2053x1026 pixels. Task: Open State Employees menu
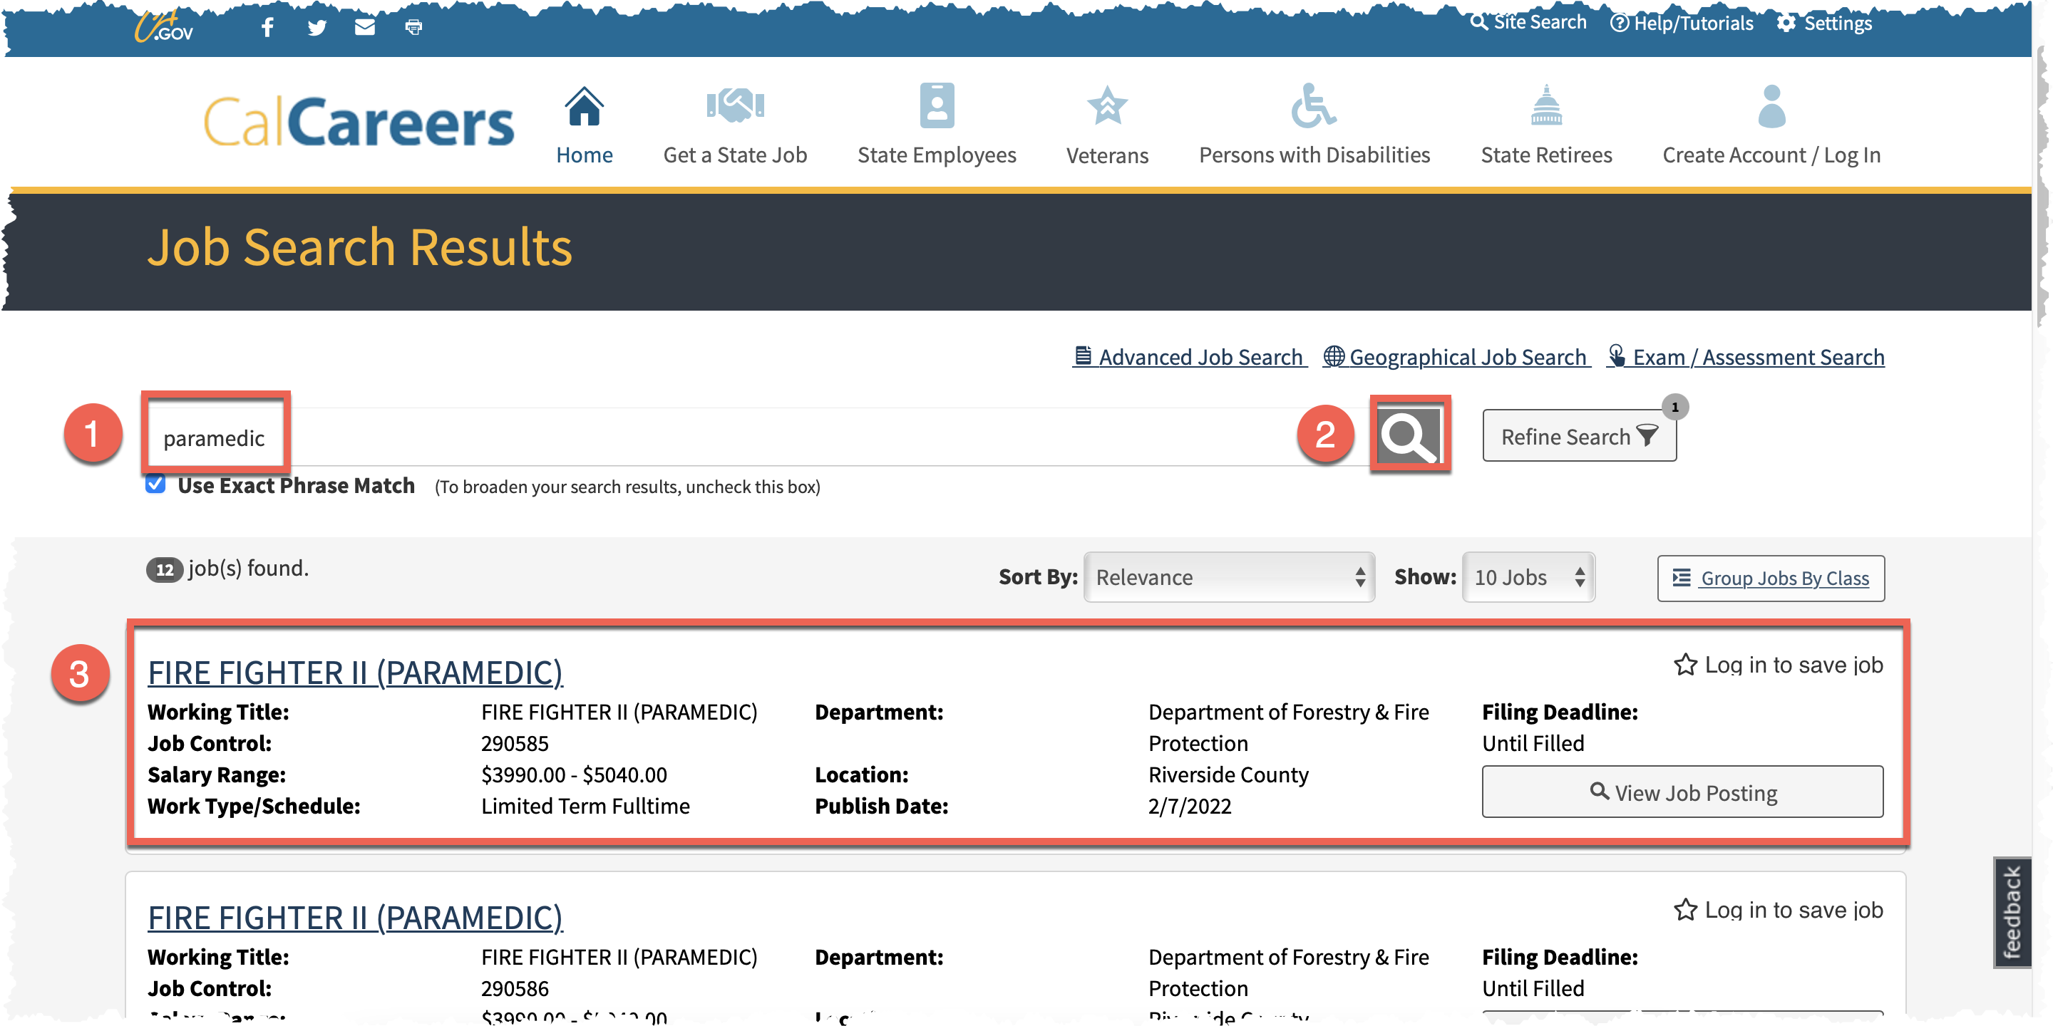[937, 155]
